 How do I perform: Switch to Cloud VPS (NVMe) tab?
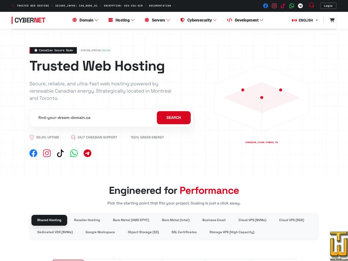(252, 220)
